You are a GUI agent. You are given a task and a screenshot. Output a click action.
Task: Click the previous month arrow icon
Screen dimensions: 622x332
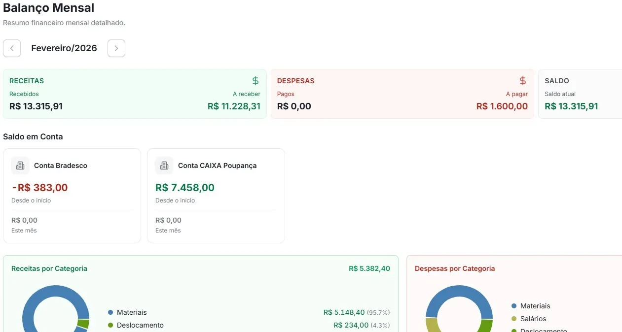11,48
